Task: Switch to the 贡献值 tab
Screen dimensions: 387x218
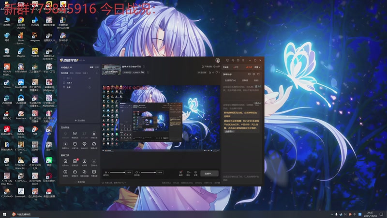Action: (x=225, y=67)
